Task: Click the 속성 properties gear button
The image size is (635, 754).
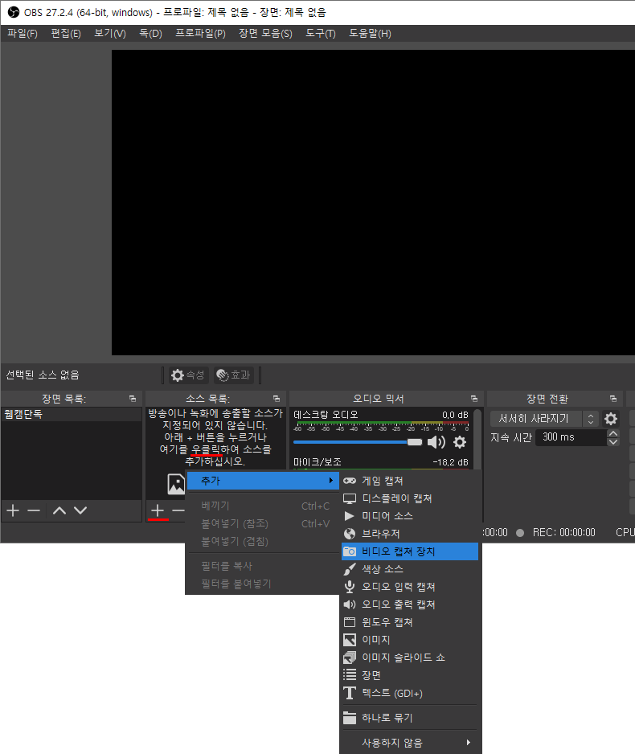Action: [188, 375]
